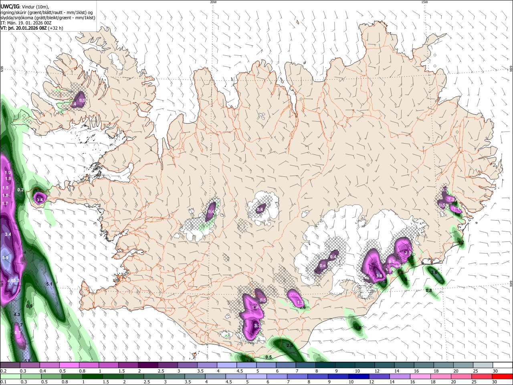Click the "5.1" precipitation value on the map
513x385 pixels.
pos(50,284)
